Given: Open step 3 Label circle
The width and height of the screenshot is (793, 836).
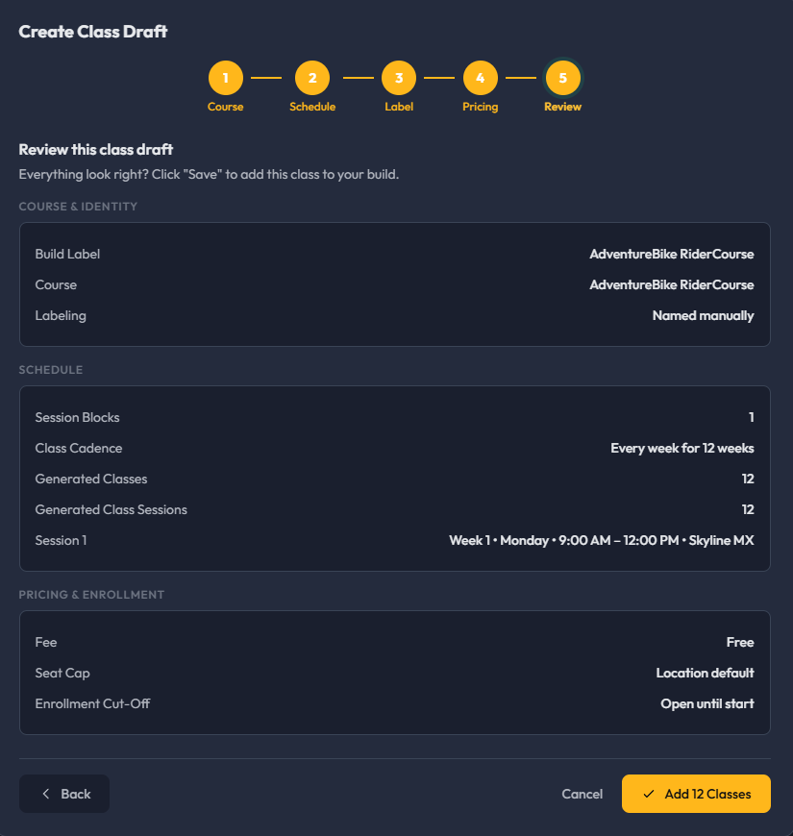Looking at the screenshot, I should (x=399, y=78).
